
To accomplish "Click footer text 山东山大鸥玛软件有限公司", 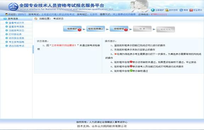I will (109, 126).
